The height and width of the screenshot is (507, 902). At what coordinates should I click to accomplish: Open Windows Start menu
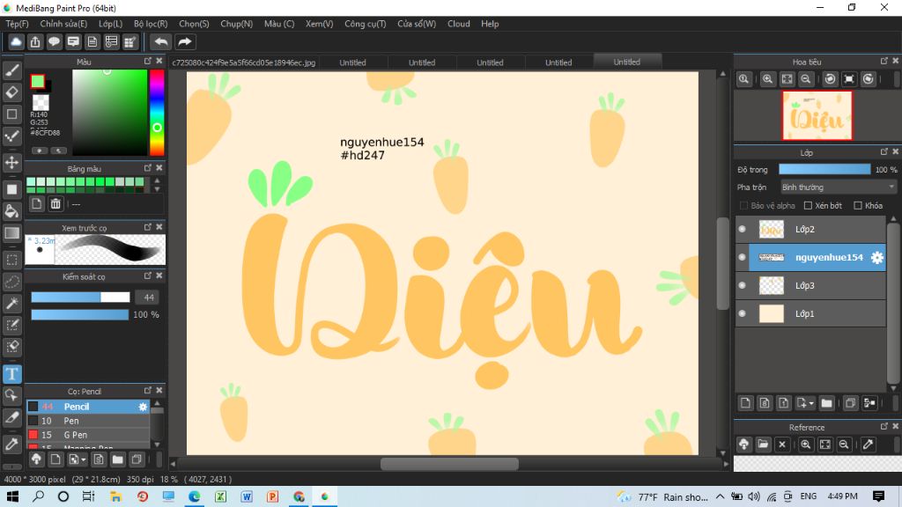[x=12, y=496]
